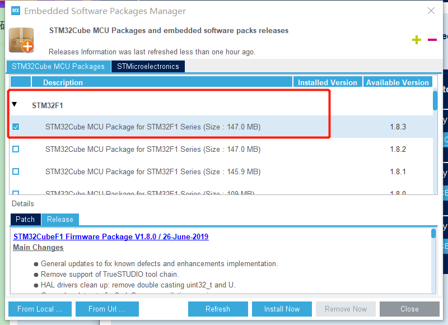The image size is (448, 325).
Task: Click the MX application logo icon
Action: [16, 11]
